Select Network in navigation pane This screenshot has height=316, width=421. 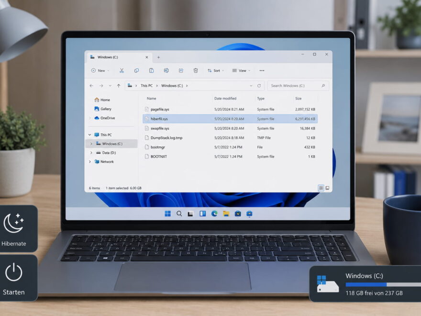point(104,161)
